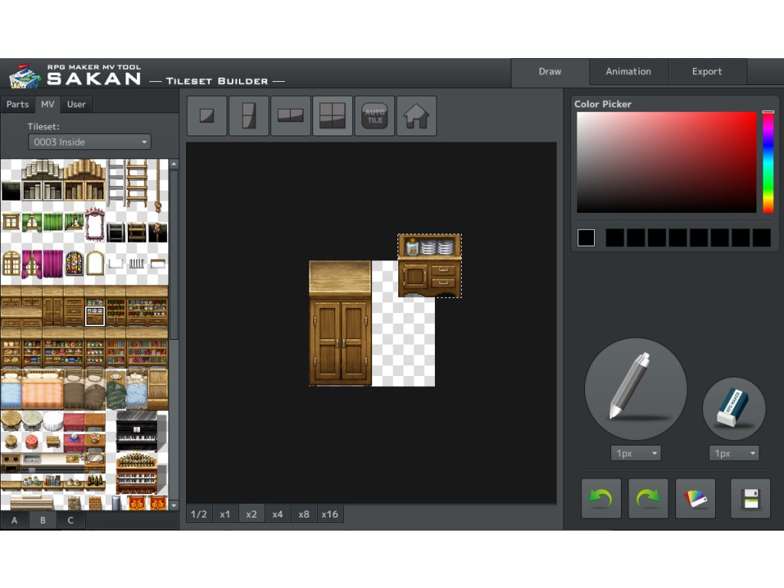Expand the Tileset '0003 Inside' dropdown
The width and height of the screenshot is (784, 588).
[x=90, y=142]
